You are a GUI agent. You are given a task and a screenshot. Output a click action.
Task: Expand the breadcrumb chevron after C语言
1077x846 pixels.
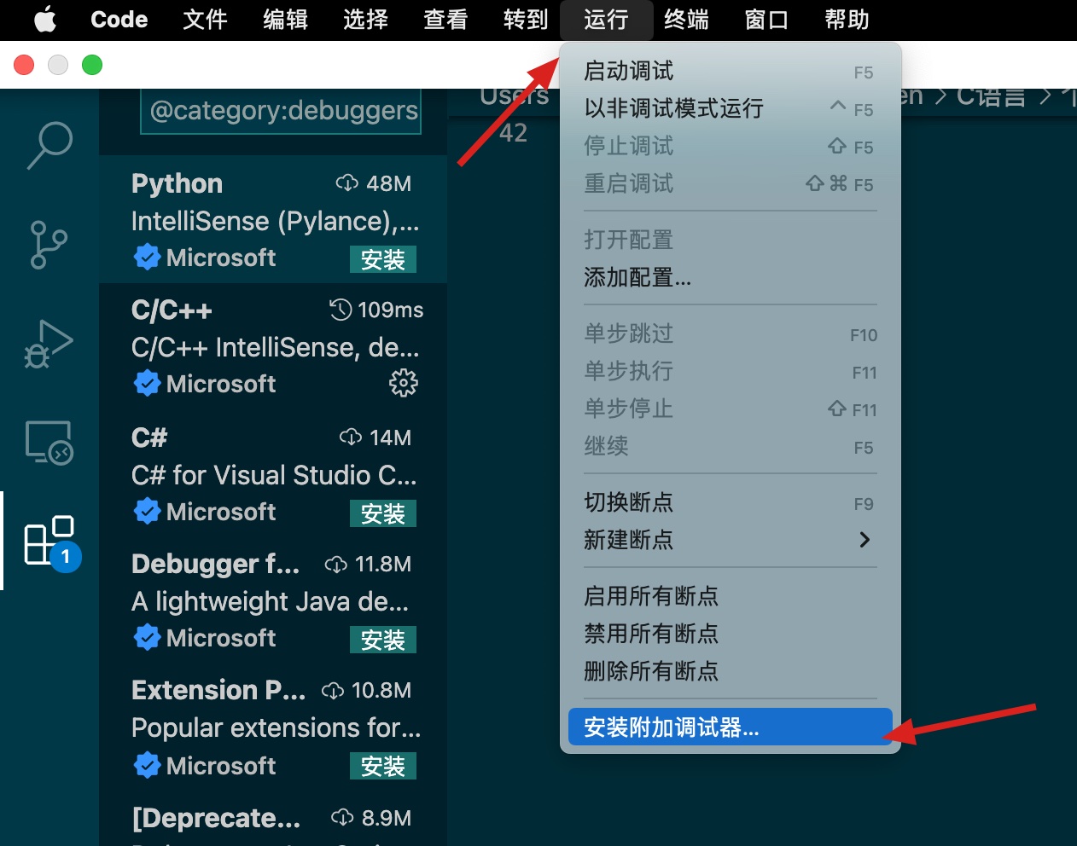[x=1046, y=96]
